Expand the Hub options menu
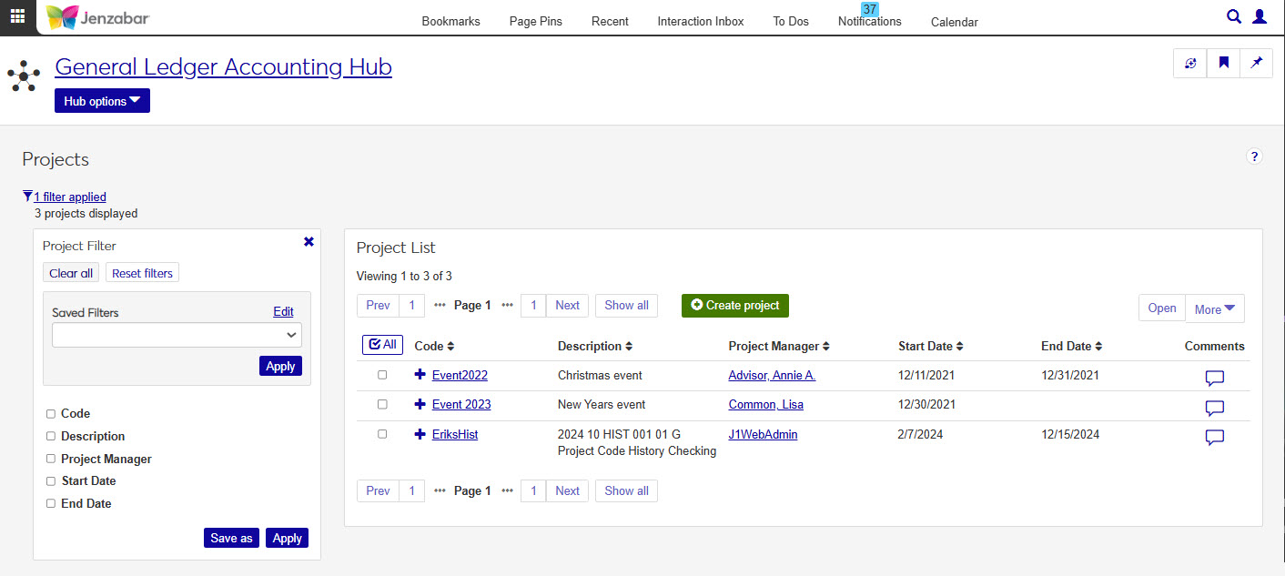1285x576 pixels. point(102,101)
